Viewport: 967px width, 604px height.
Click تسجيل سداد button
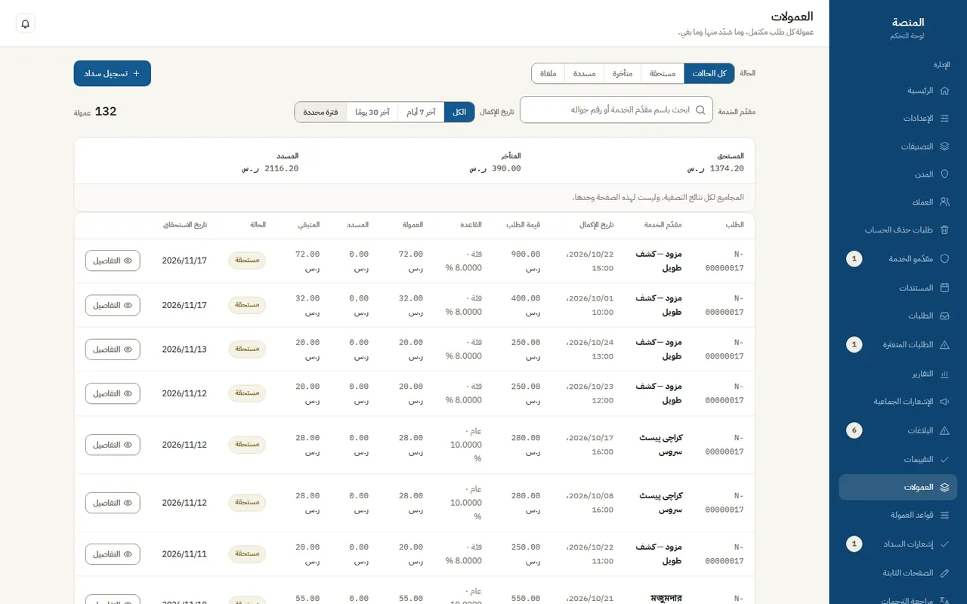tap(113, 73)
